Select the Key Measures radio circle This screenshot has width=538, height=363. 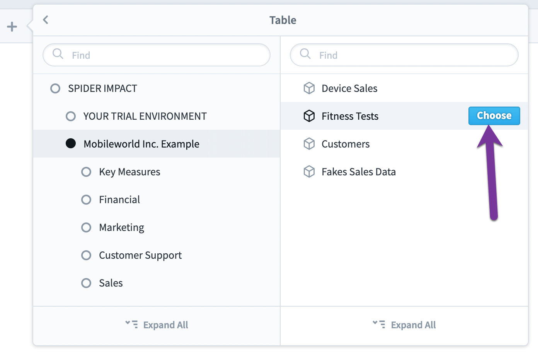tap(86, 172)
